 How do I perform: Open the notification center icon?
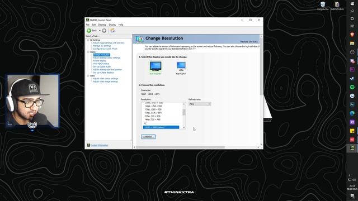[x=352, y=196]
